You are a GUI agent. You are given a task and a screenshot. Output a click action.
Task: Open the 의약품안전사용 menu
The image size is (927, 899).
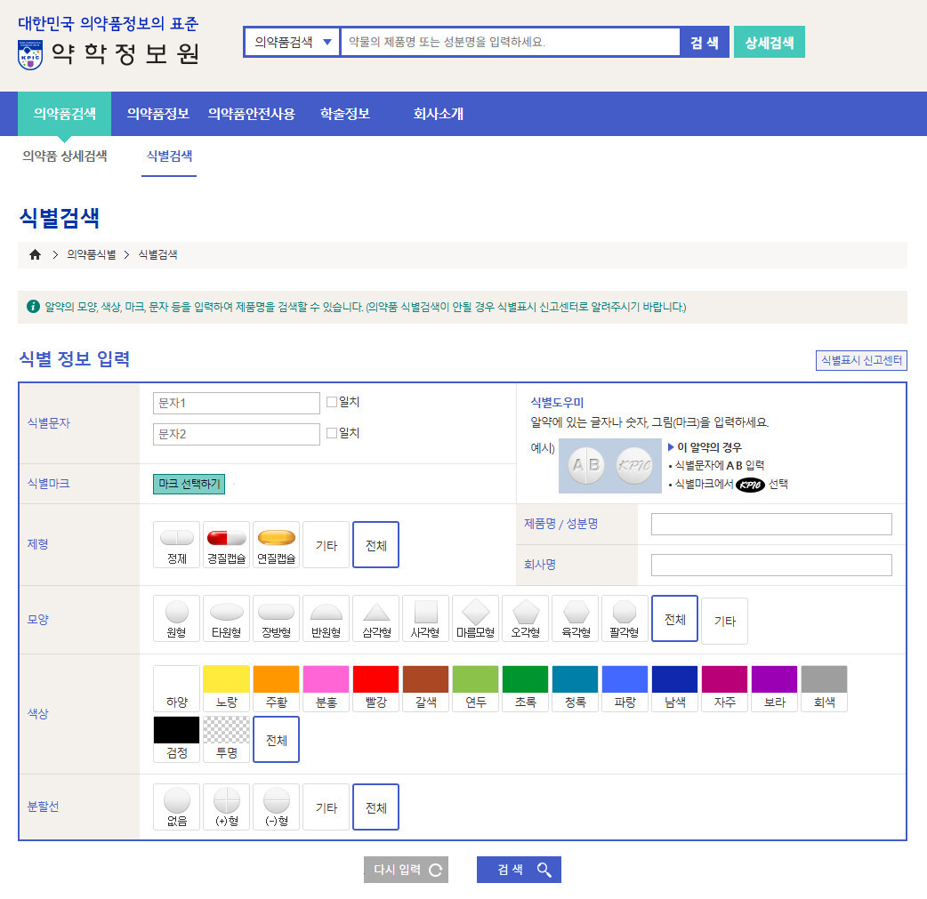(x=253, y=114)
